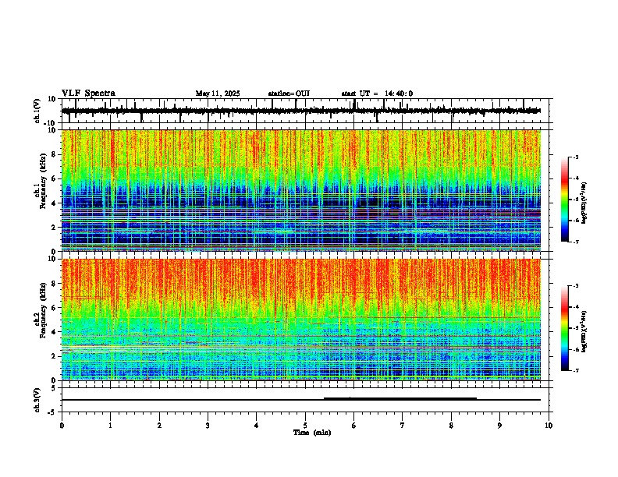Click inside the ch.1 spectrogram plot

pyautogui.click(x=301, y=190)
